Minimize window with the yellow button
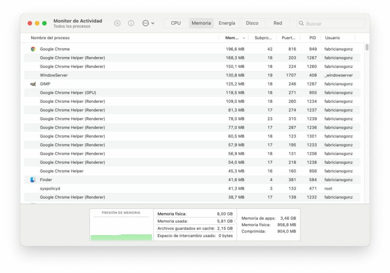 click(x=37, y=23)
